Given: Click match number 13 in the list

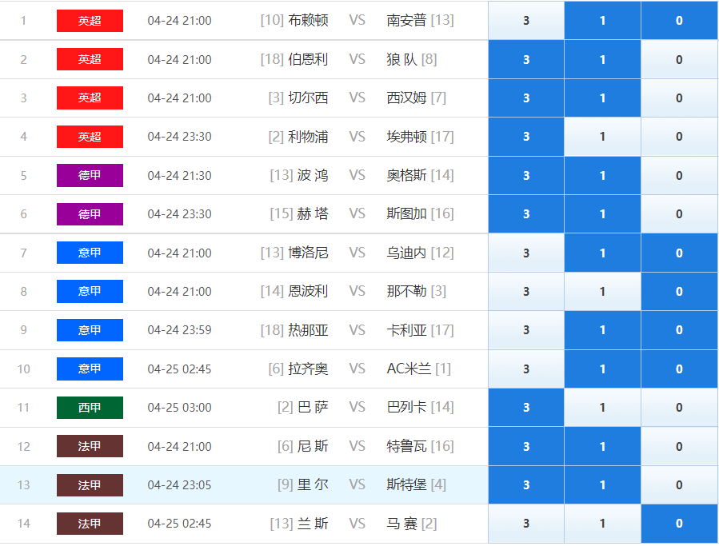Looking at the screenshot, I should (x=23, y=485).
